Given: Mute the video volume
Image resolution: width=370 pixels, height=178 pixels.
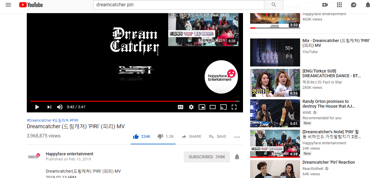Looking at the screenshot, I should coord(60,107).
